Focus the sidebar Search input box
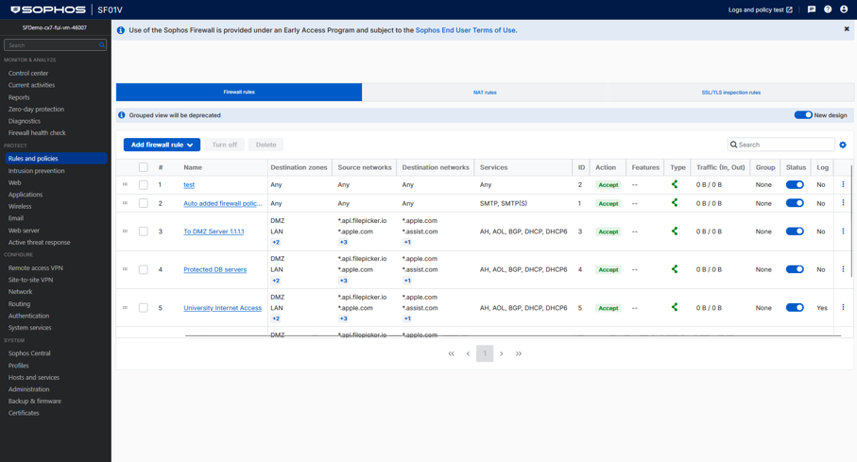The width and height of the screenshot is (857, 462). [x=55, y=44]
